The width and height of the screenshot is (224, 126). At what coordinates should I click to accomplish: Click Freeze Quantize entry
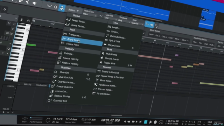click(x=64, y=87)
